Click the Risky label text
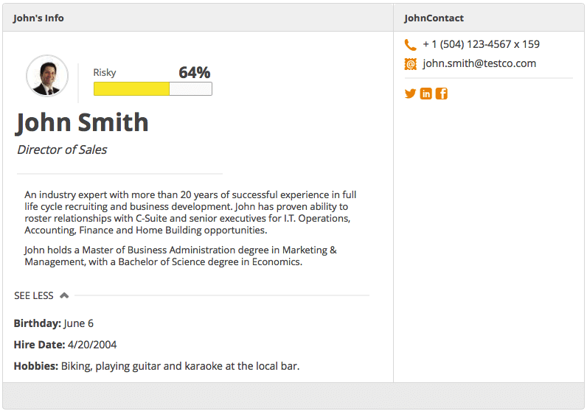The image size is (587, 411). click(x=105, y=73)
